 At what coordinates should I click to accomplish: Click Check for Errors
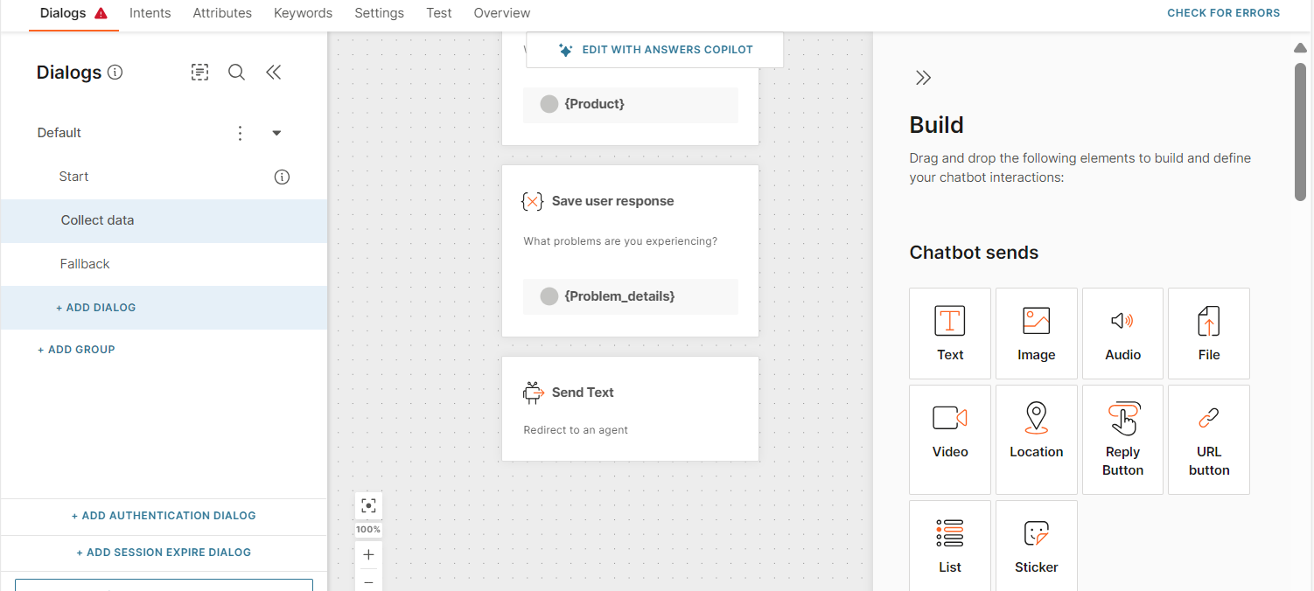coord(1223,13)
